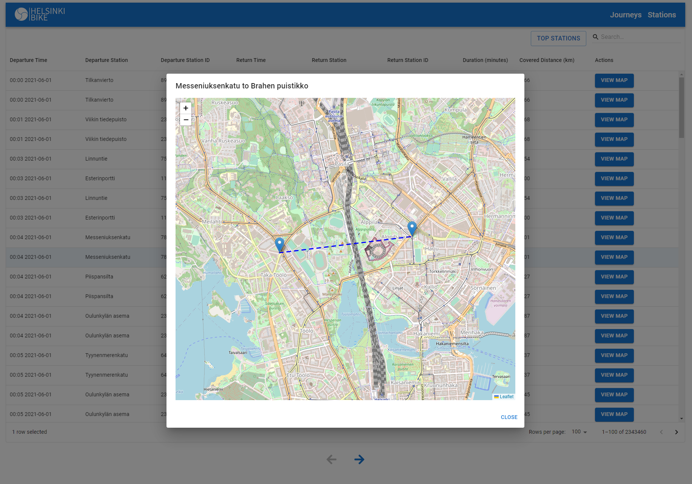Viewport: 692px width, 484px height.
Task: Zoom out on the map
Action: pyautogui.click(x=185, y=120)
